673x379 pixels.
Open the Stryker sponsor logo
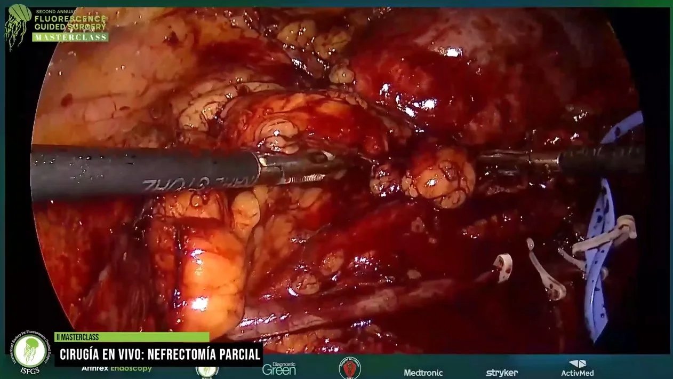[x=501, y=373]
